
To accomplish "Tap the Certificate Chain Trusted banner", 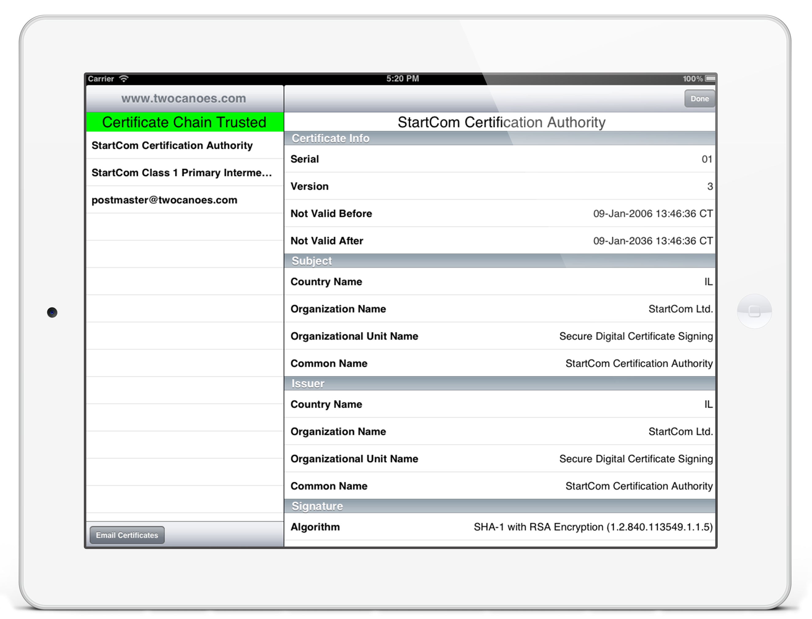I will 185,122.
